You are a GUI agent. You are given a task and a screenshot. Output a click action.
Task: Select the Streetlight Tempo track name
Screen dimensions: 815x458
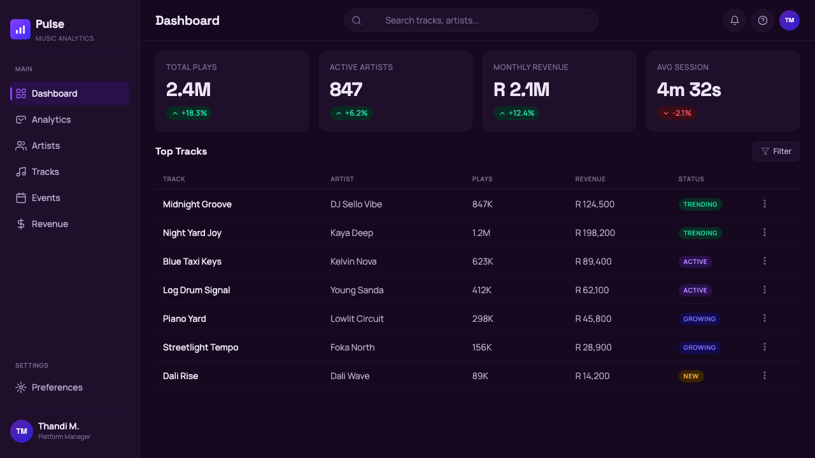201,347
